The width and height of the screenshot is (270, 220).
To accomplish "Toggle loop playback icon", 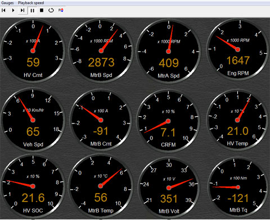I will tap(51, 10).
